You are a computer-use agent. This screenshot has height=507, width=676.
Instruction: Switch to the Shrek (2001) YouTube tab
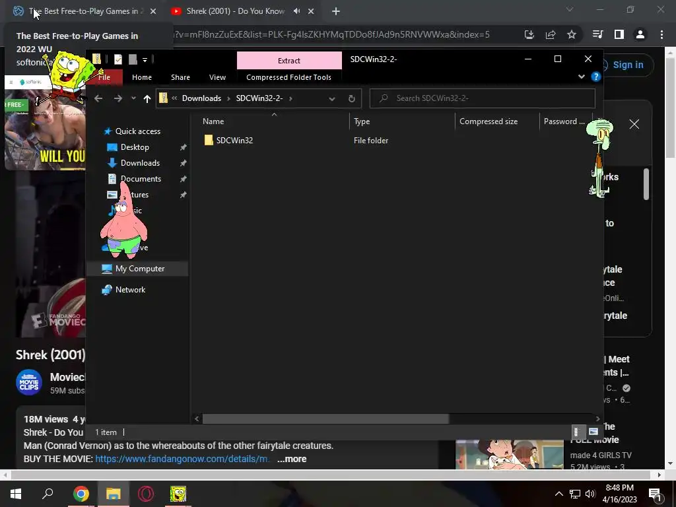click(x=236, y=11)
